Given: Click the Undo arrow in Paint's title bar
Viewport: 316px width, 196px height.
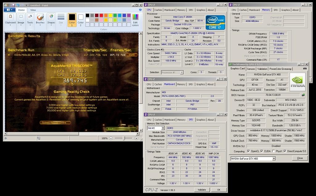Looking at the screenshot, I should click(x=18, y=5).
